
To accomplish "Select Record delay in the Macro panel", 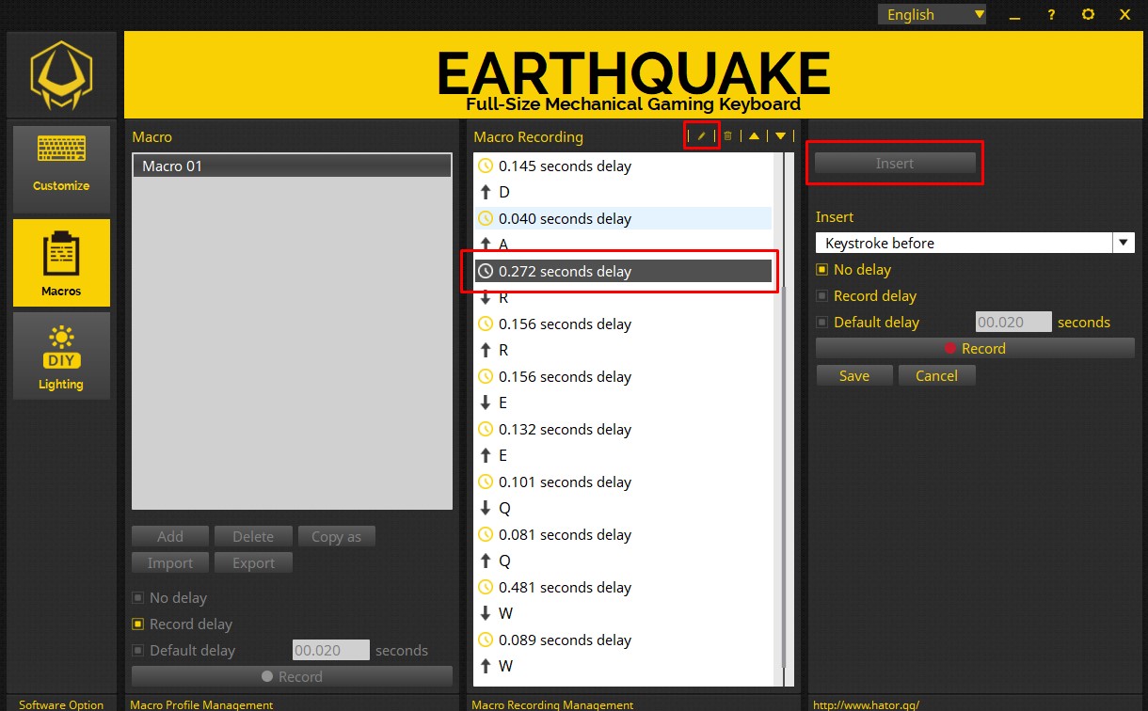I will tap(182, 624).
